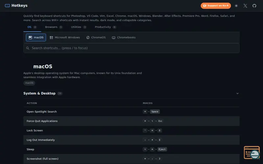Click the macOS Finder face icon
This screenshot has width=263, height=164.
(x=30, y=37)
